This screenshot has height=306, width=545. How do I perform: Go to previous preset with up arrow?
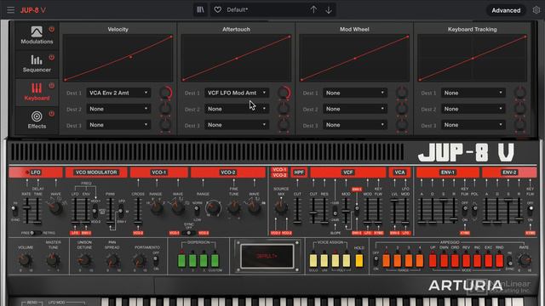(x=313, y=9)
